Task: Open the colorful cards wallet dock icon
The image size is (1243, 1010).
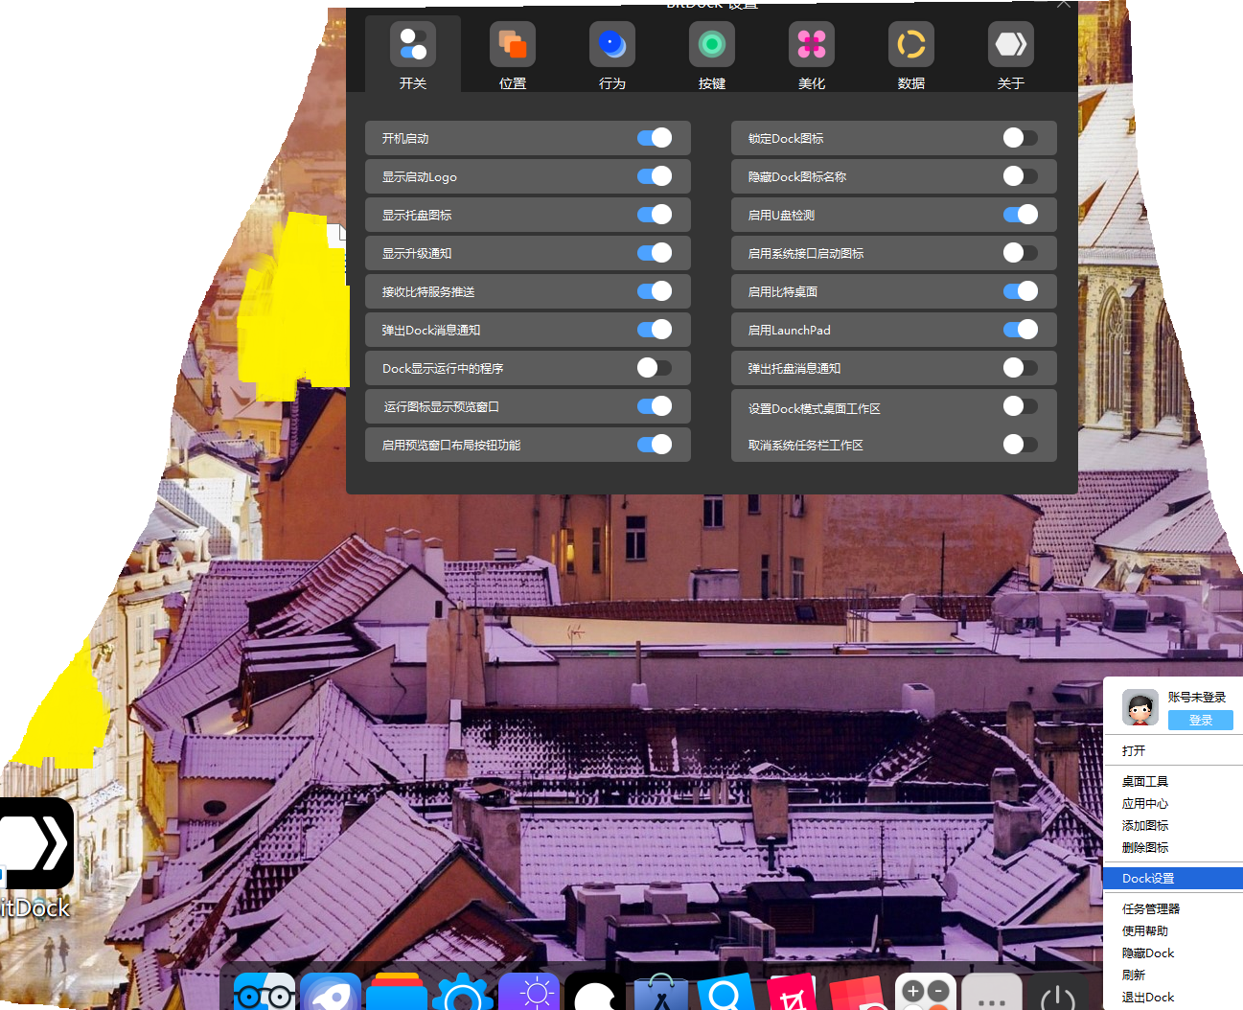Action: 397,993
